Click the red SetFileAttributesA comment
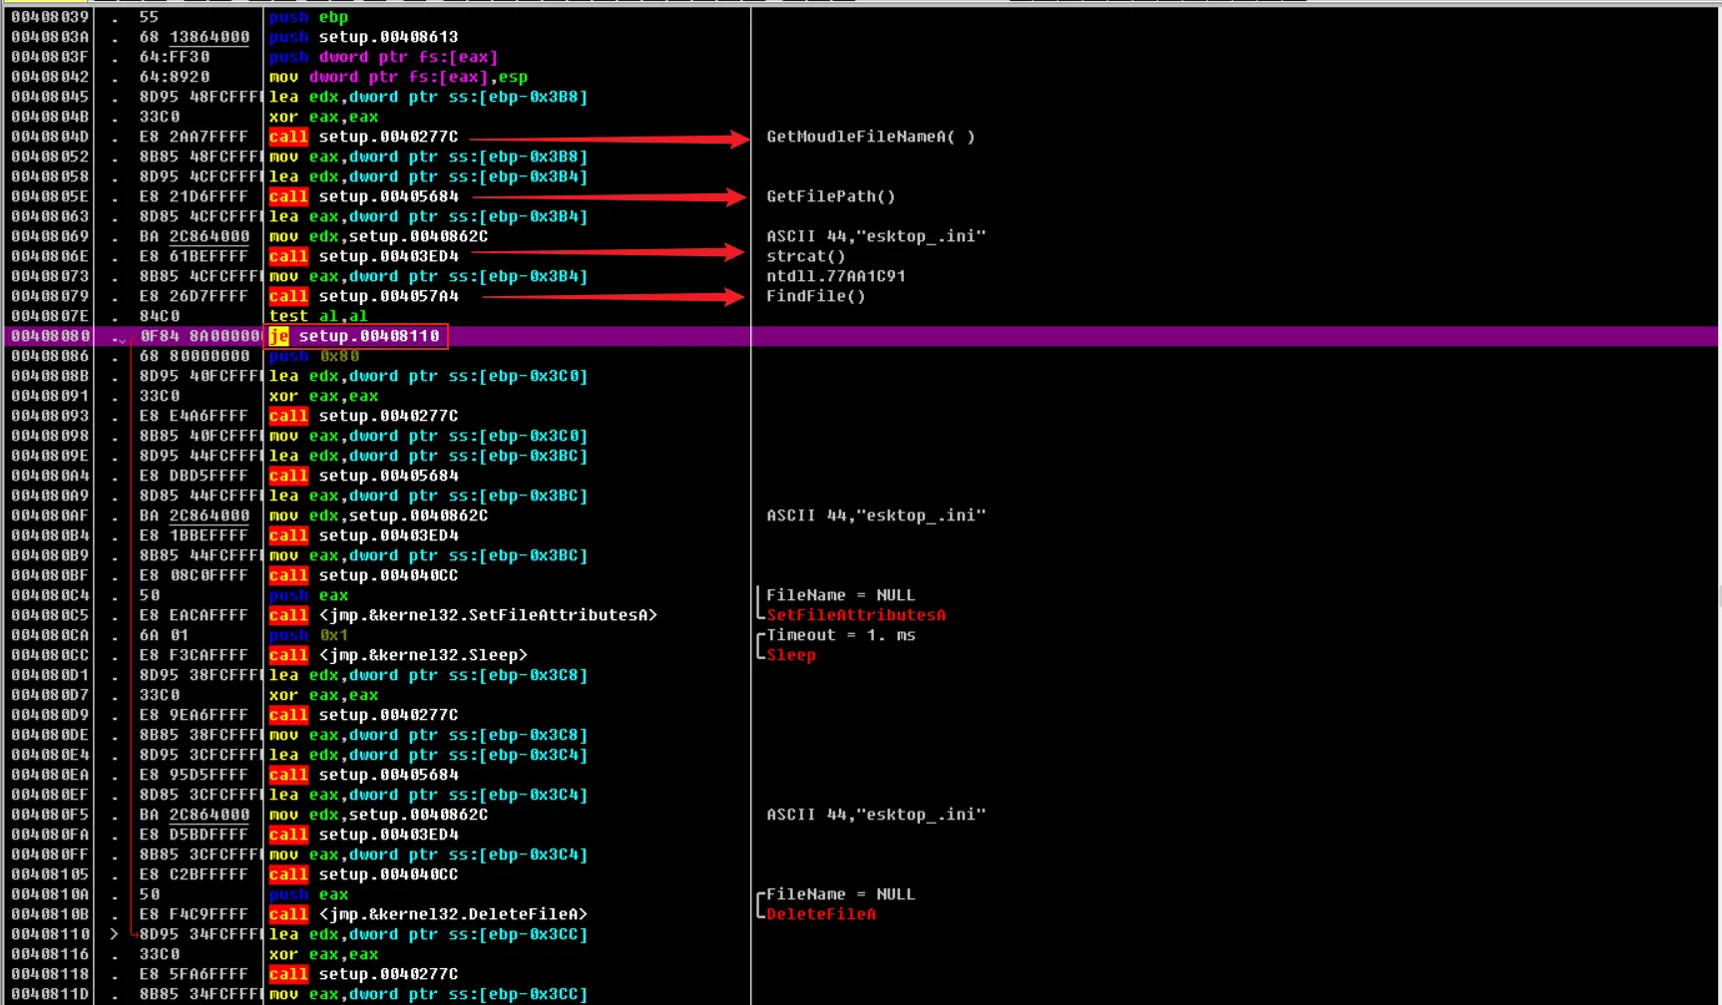This screenshot has width=1722, height=1005. (x=855, y=615)
